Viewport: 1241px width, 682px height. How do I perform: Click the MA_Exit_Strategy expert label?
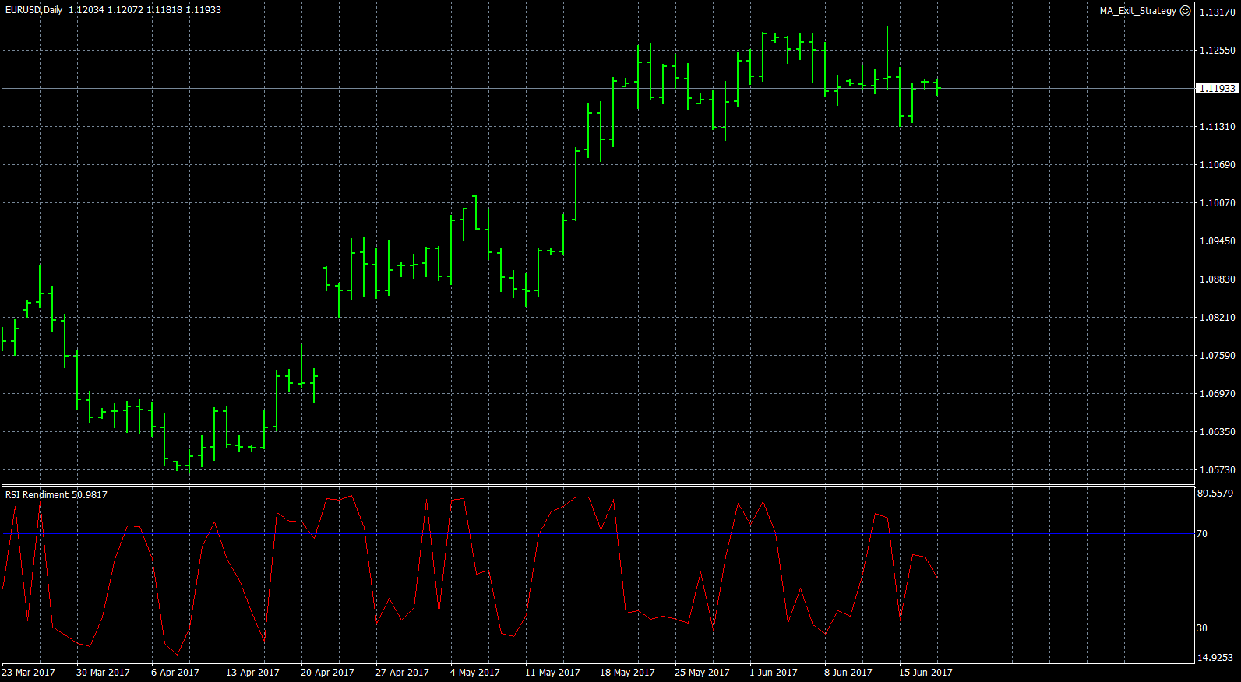click(1138, 11)
